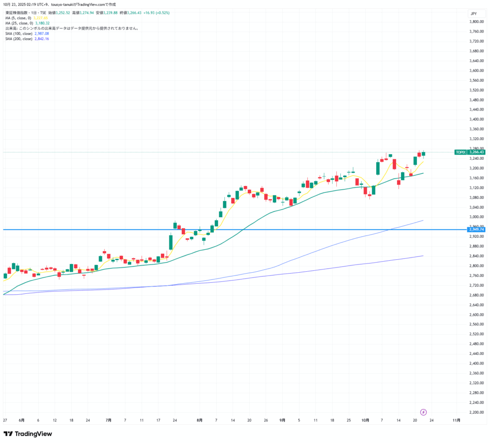
Task: Click the SMA (200, close) indicator legend
Action: [19, 39]
